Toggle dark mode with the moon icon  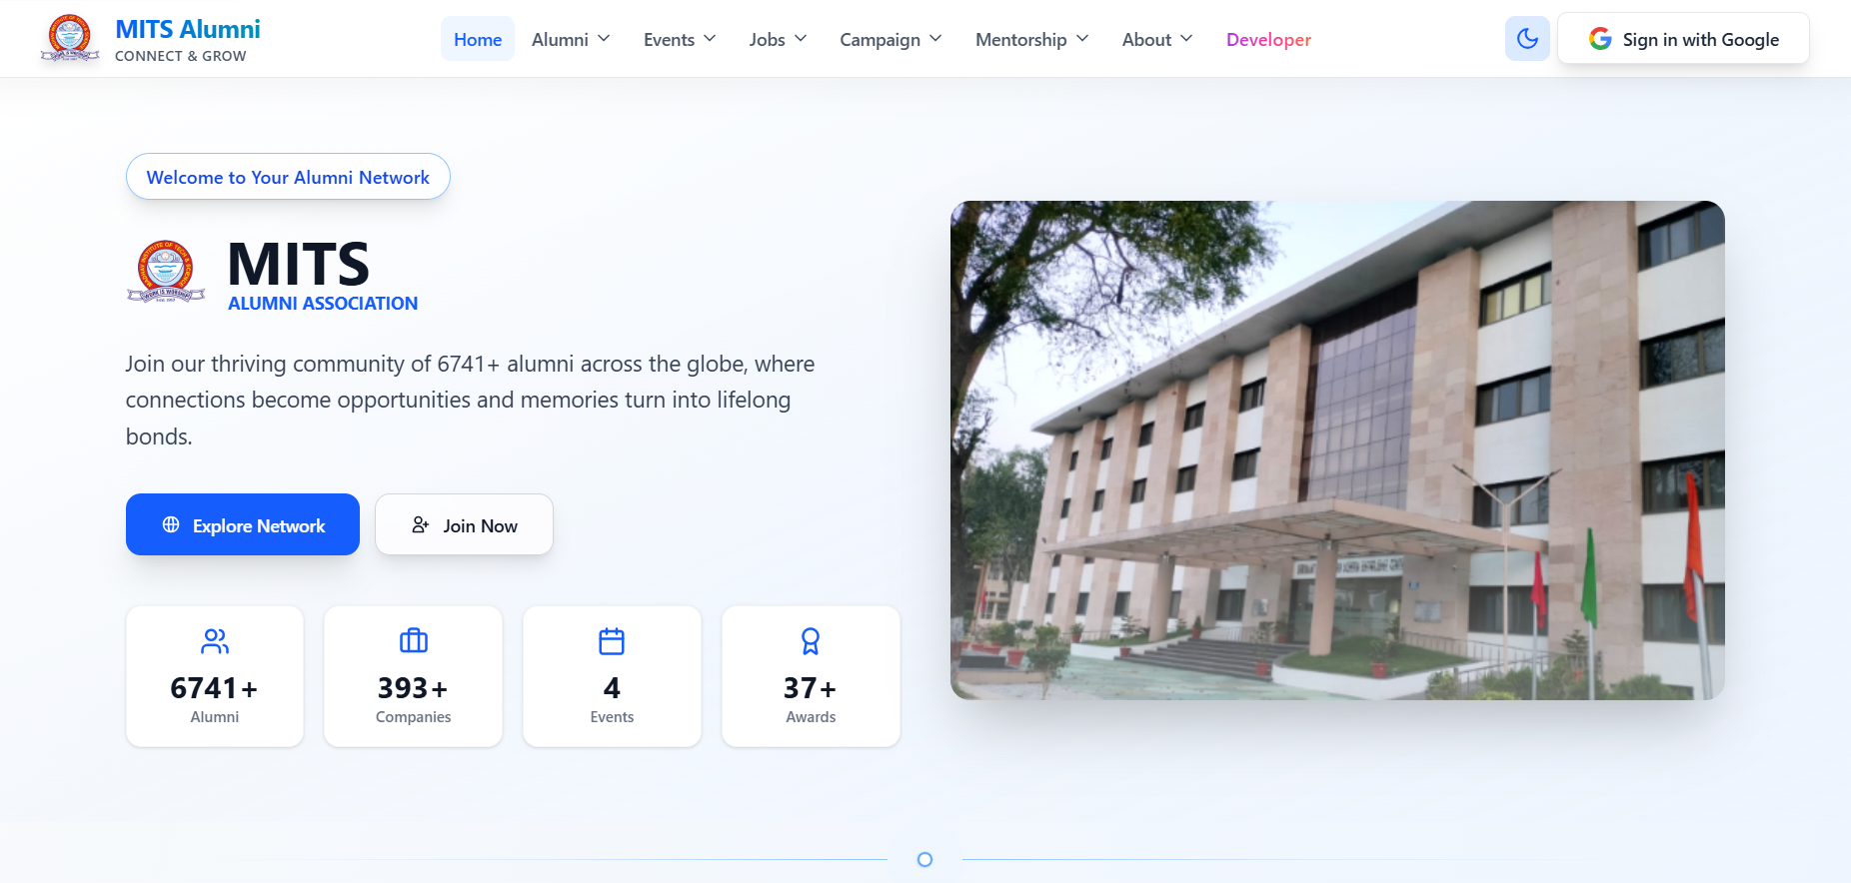pos(1527,39)
